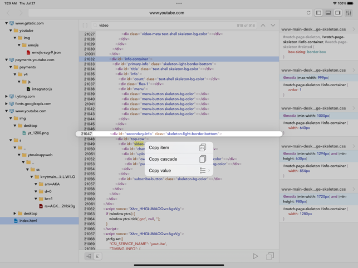The image size is (358, 268).
Task: Click the order: 1 property
Action: 295,90
